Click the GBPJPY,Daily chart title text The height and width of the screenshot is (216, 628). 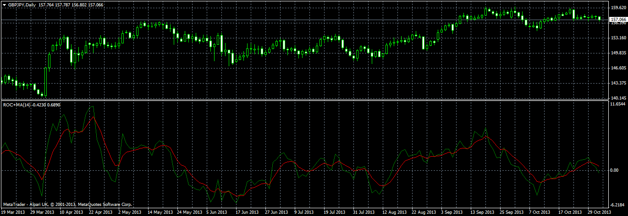coord(19,5)
